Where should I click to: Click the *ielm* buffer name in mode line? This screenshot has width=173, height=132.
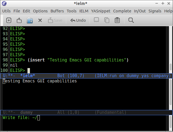point(27,76)
